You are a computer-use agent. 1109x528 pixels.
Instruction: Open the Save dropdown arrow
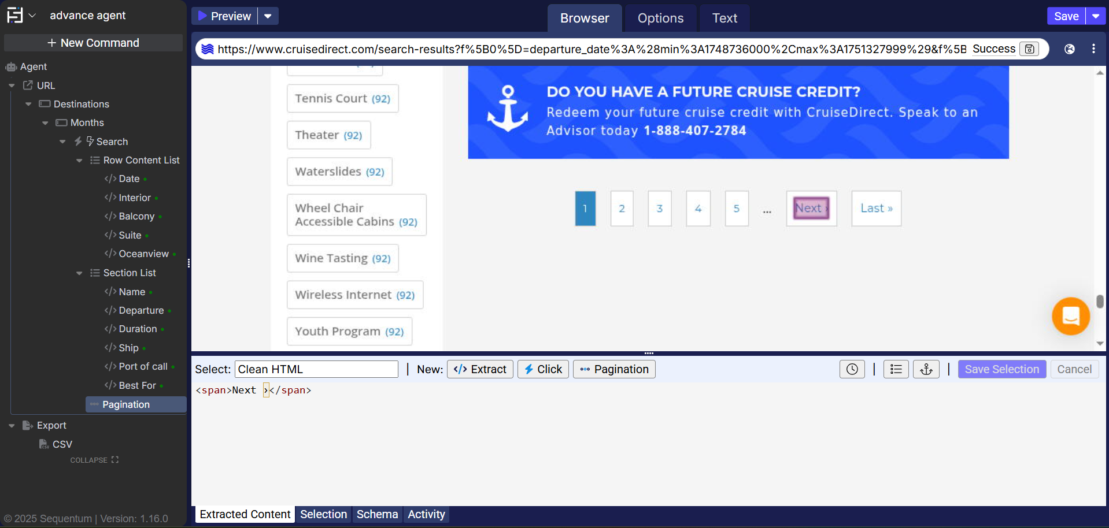1096,16
